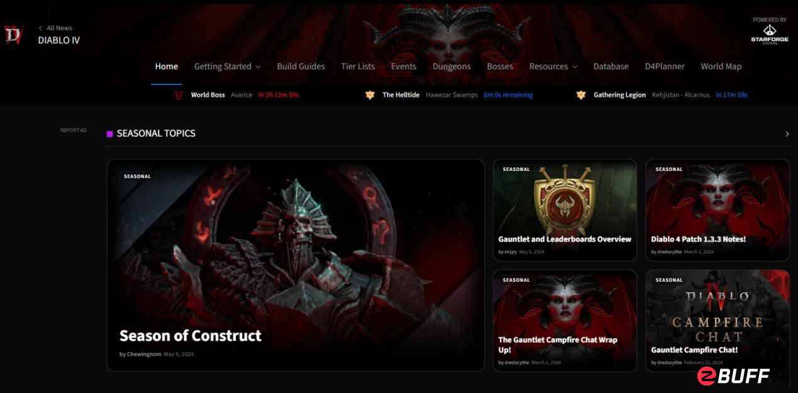Navigate to the Bosses page
The height and width of the screenshot is (393, 798).
pos(500,66)
